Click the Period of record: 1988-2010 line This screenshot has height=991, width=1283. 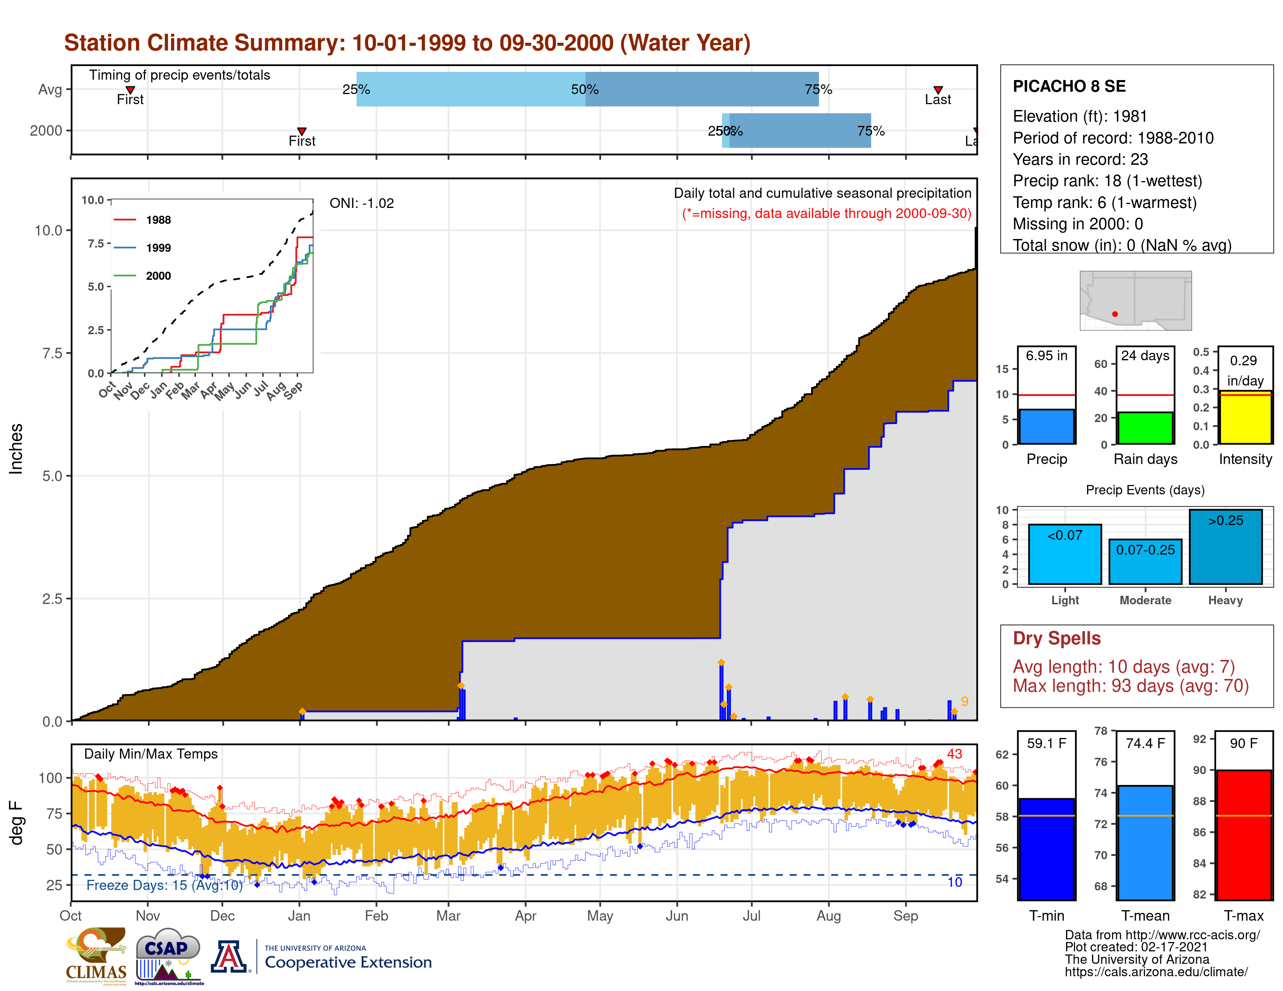click(1113, 138)
